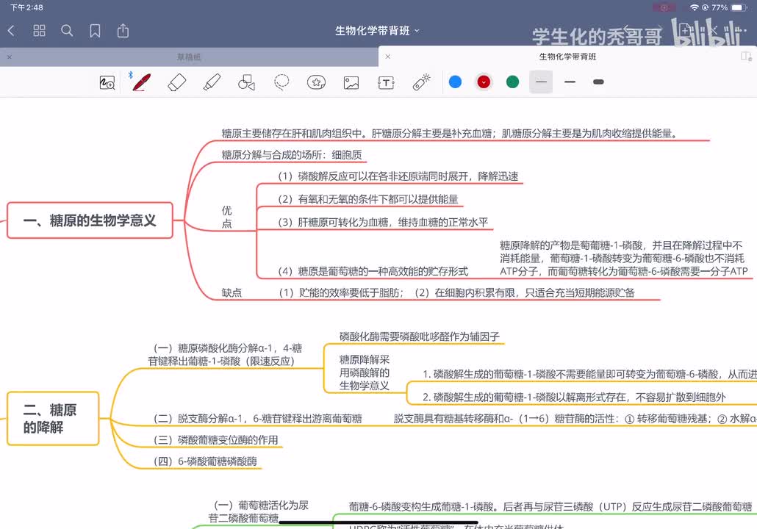Click the 优点 label
This screenshot has width=757, height=529.
point(227,217)
